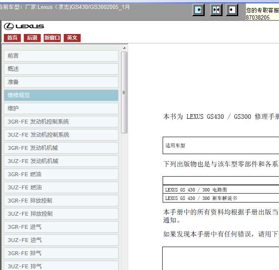
Task: Open 新窗口 new window
Action: point(52,38)
